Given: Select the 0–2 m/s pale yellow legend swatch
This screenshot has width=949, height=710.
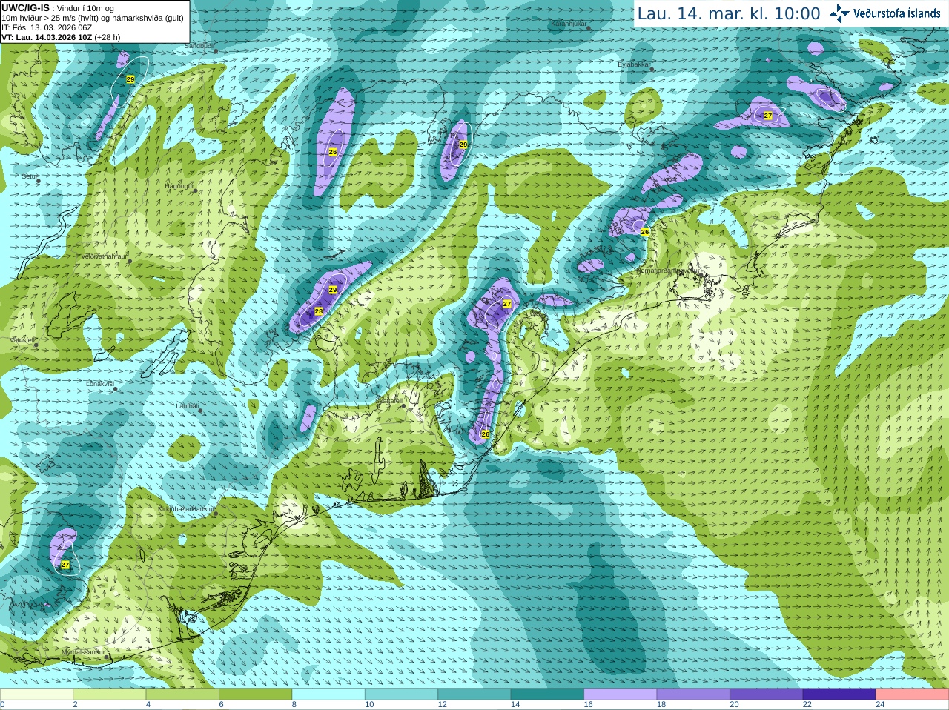Looking at the screenshot, I should tap(36, 694).
